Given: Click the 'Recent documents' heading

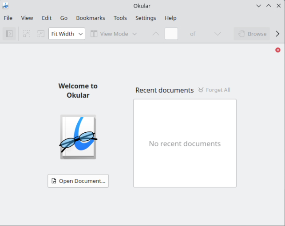Looking at the screenshot, I should pos(165,90).
